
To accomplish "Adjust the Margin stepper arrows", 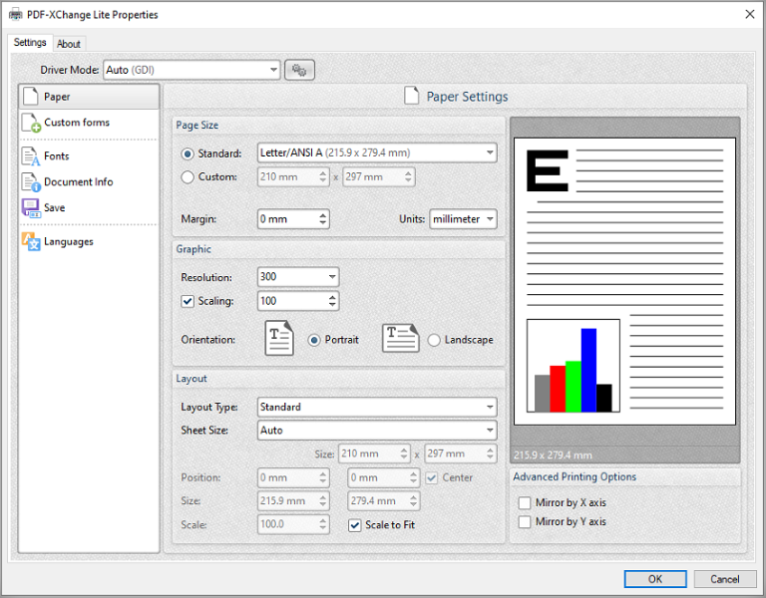I will [x=323, y=219].
